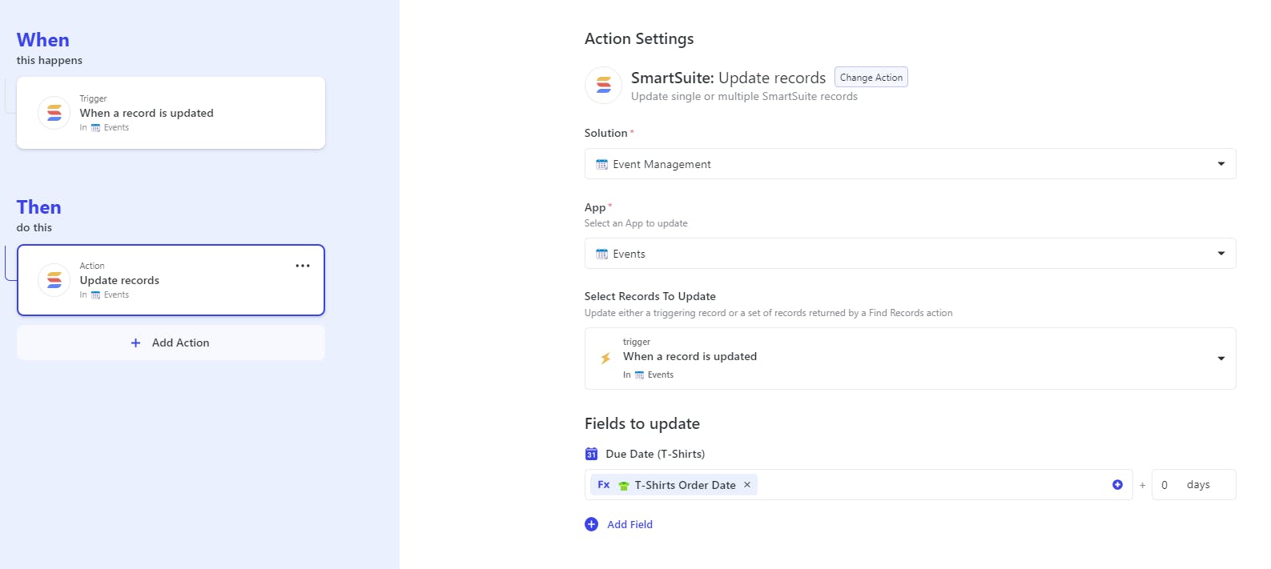Click the blue plus circle in the formula field
The height and width of the screenshot is (569, 1271).
point(1117,485)
